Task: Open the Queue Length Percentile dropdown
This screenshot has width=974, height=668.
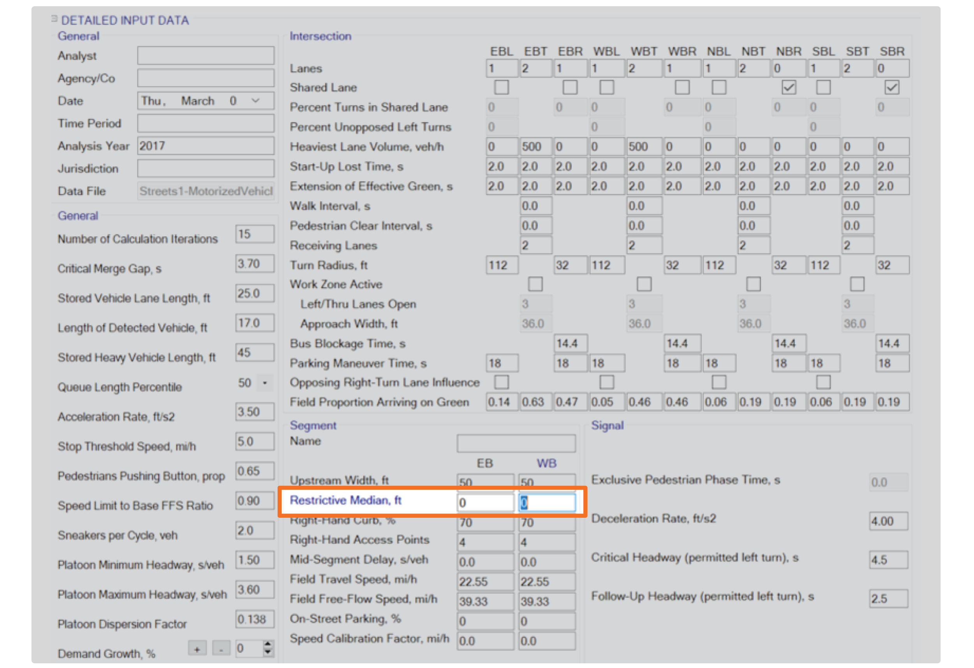Action: click(x=265, y=383)
